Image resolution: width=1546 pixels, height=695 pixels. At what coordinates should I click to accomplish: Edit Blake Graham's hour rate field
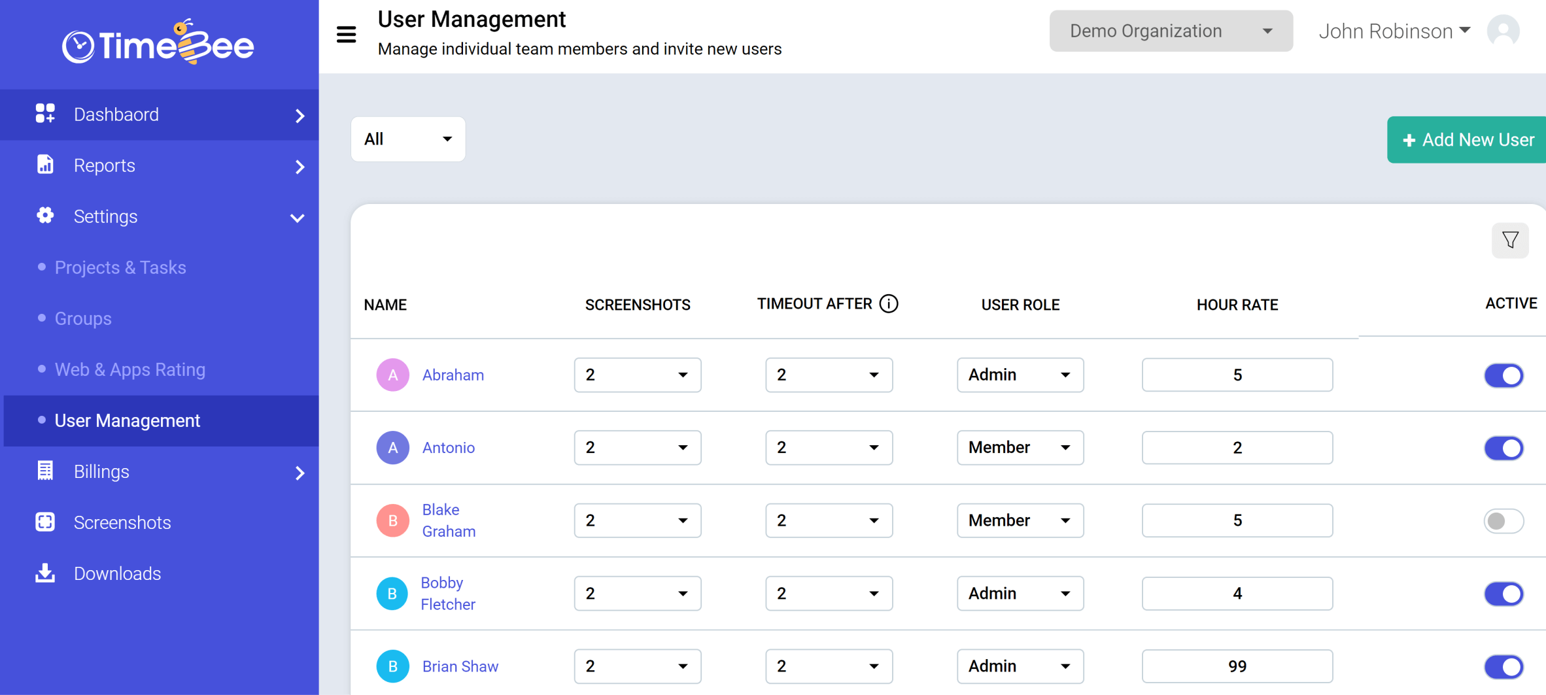pos(1237,520)
